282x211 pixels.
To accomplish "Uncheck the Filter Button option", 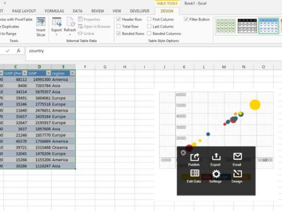I will 186,19.
